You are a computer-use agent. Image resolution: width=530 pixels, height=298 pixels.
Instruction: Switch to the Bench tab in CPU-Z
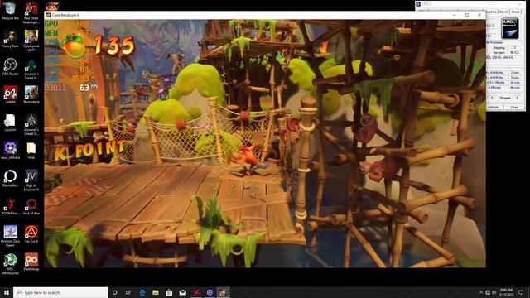click(x=503, y=12)
